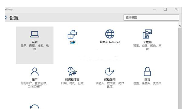The height and width of the screenshot is (109, 185).
Task: Click the 个性化 label text
Action: (147, 42)
